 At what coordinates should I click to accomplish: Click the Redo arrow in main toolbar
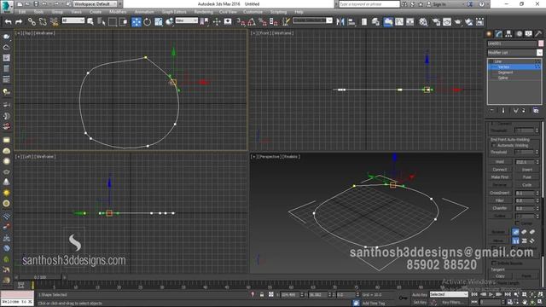click(x=19, y=22)
